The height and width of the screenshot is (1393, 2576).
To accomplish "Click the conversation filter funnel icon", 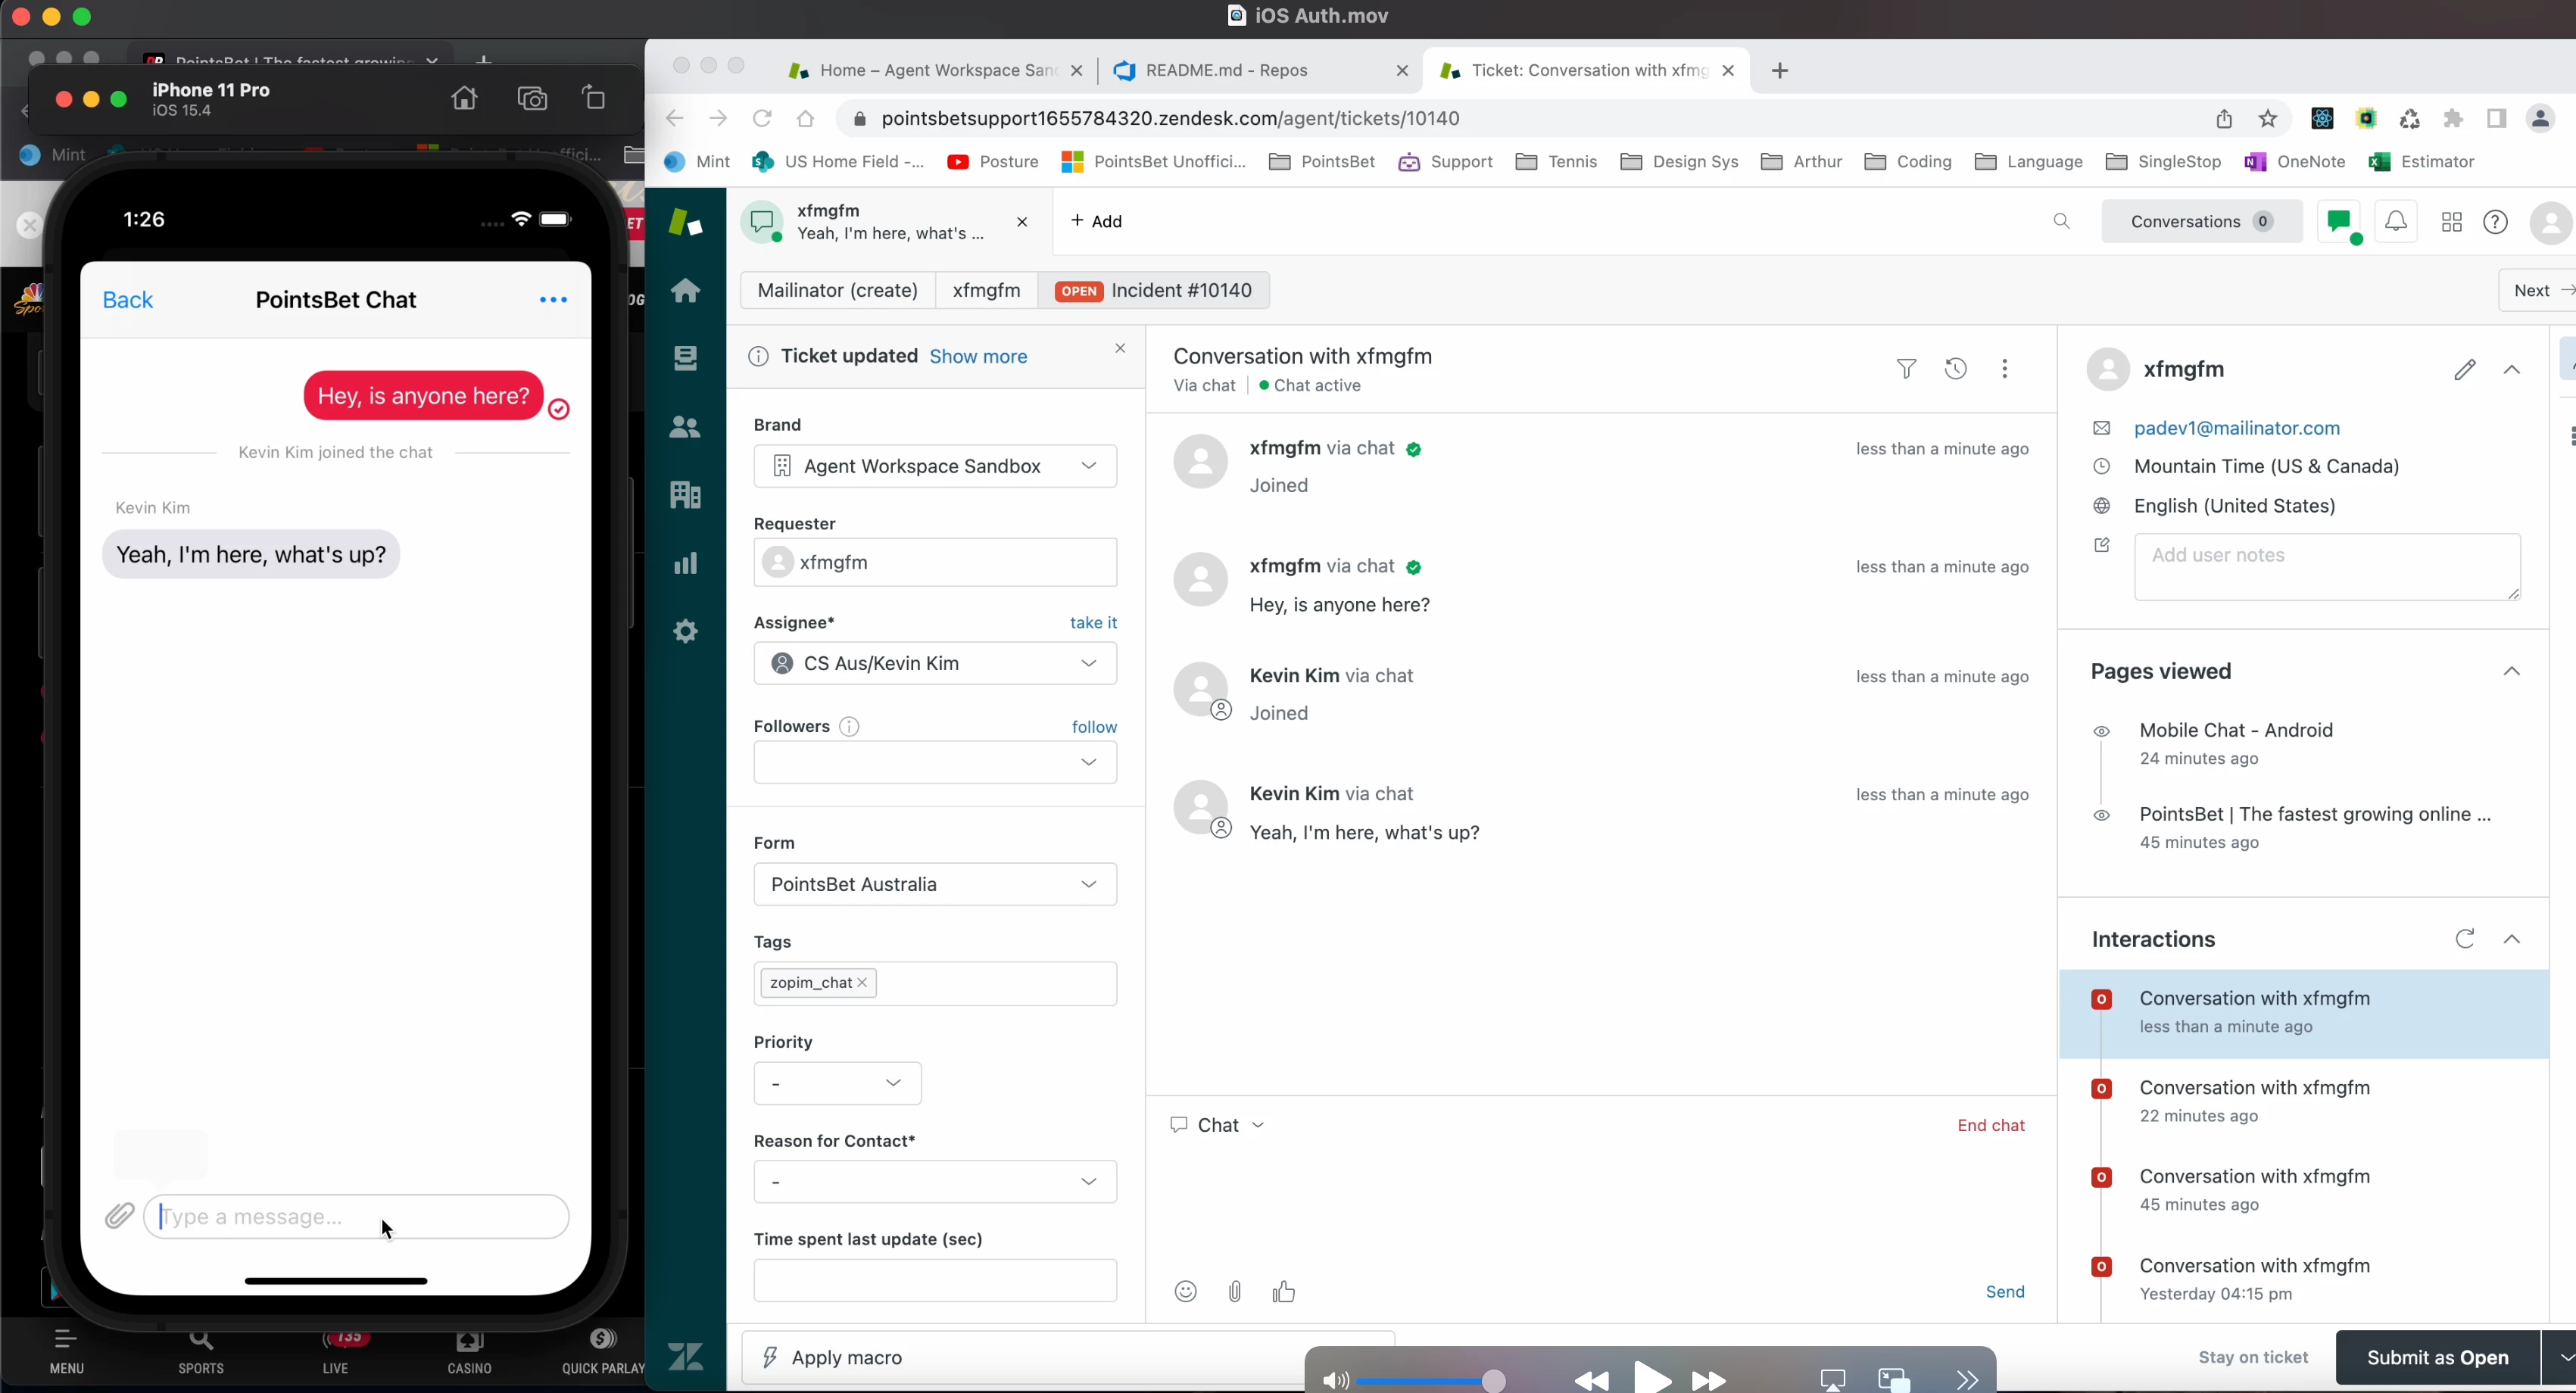I will (x=1906, y=369).
